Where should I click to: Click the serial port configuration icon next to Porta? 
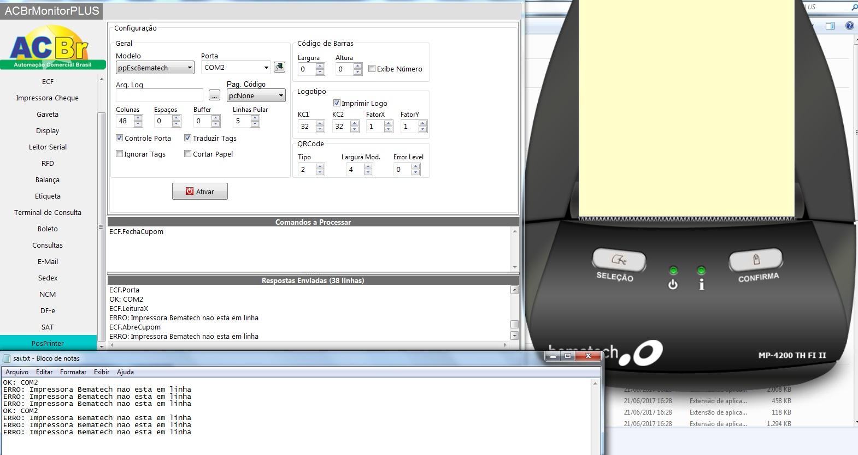pyautogui.click(x=279, y=67)
